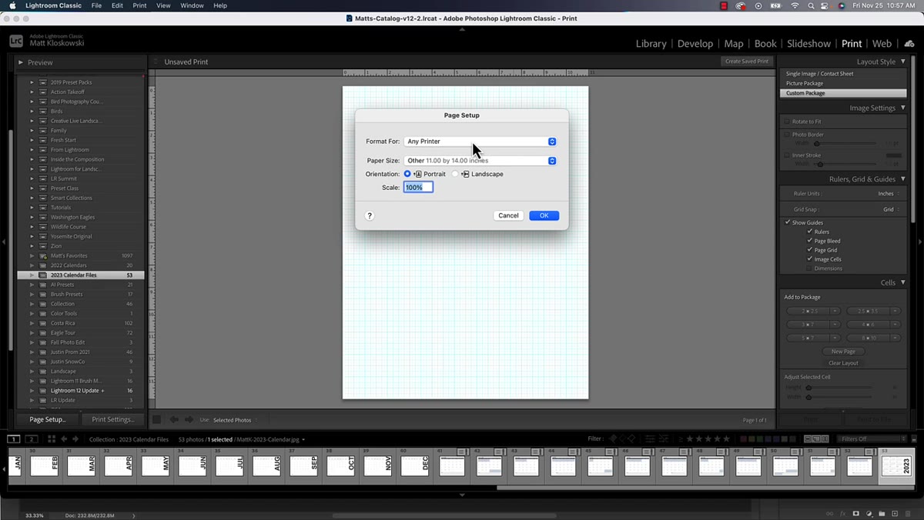Collapse the Rulers, Grid & Guides panel
Screen dimensions: 924x520
click(x=903, y=179)
